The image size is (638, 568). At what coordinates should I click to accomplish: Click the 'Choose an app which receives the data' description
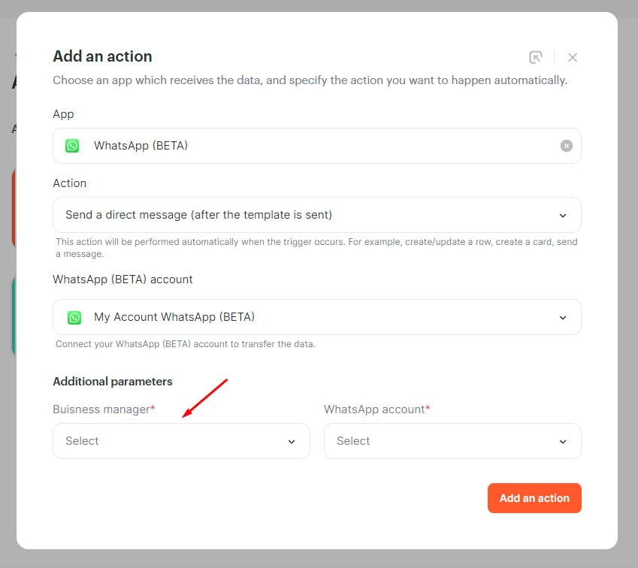point(310,80)
